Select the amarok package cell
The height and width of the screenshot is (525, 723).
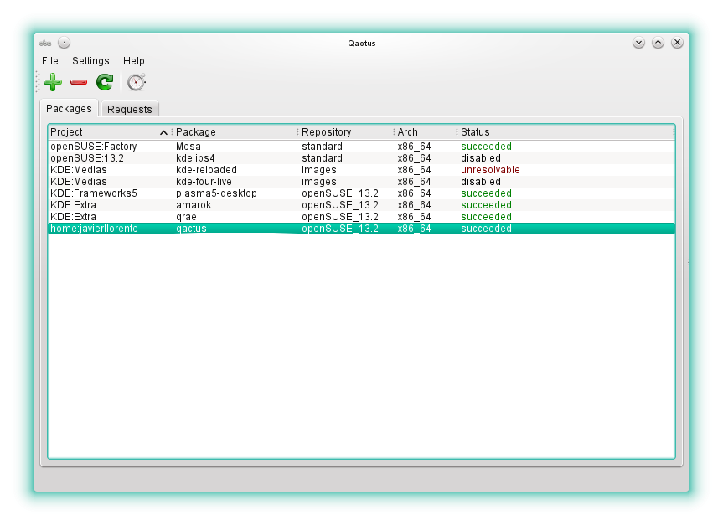tap(194, 205)
